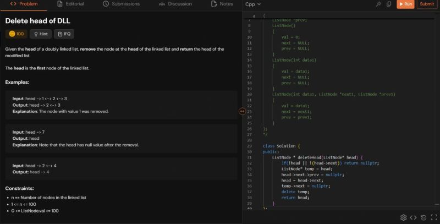The image size is (440, 224).
Task: Copy the code using the copy icon
Action: point(389,4)
